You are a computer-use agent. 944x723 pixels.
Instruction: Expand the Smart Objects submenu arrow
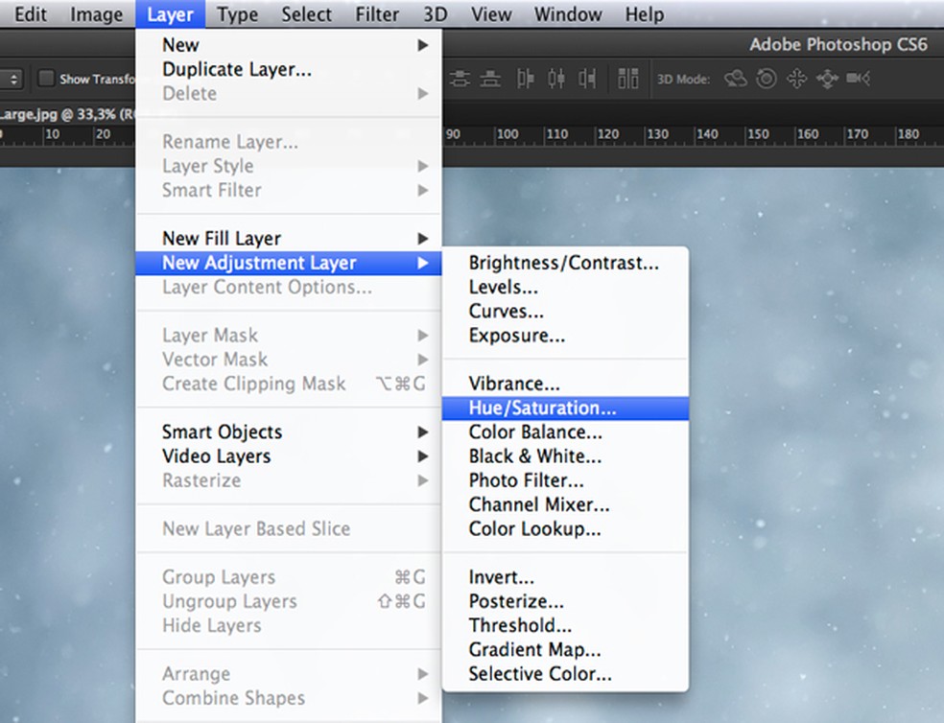click(423, 432)
